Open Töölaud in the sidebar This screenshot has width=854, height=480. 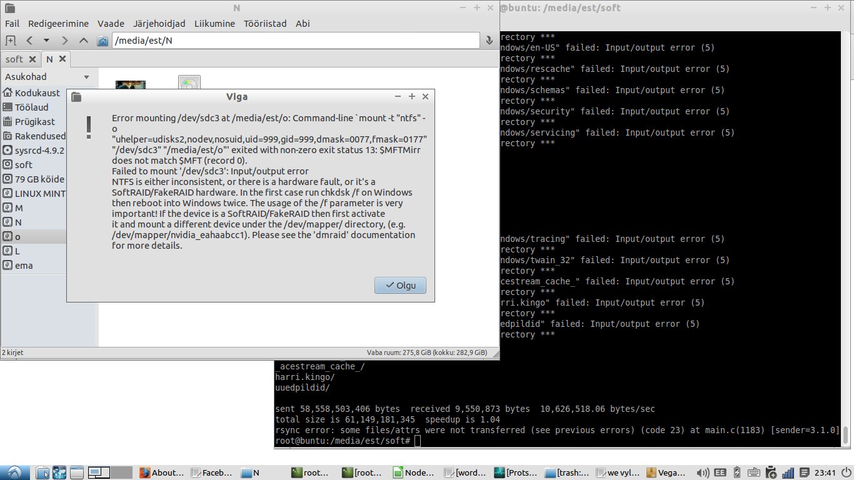coord(26,107)
